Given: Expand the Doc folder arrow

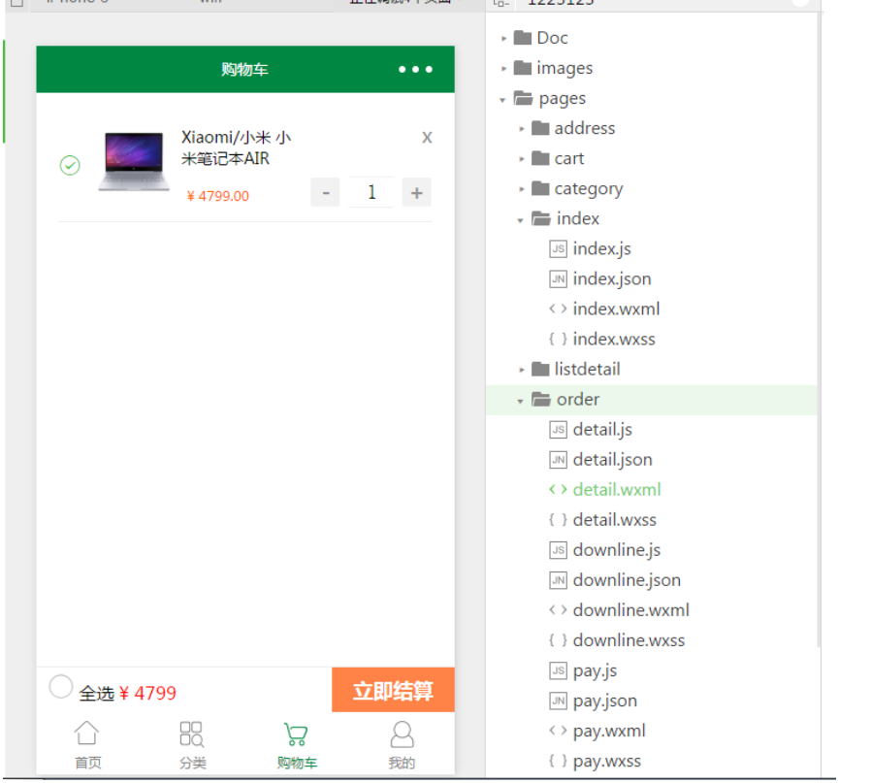Looking at the screenshot, I should click(x=503, y=39).
